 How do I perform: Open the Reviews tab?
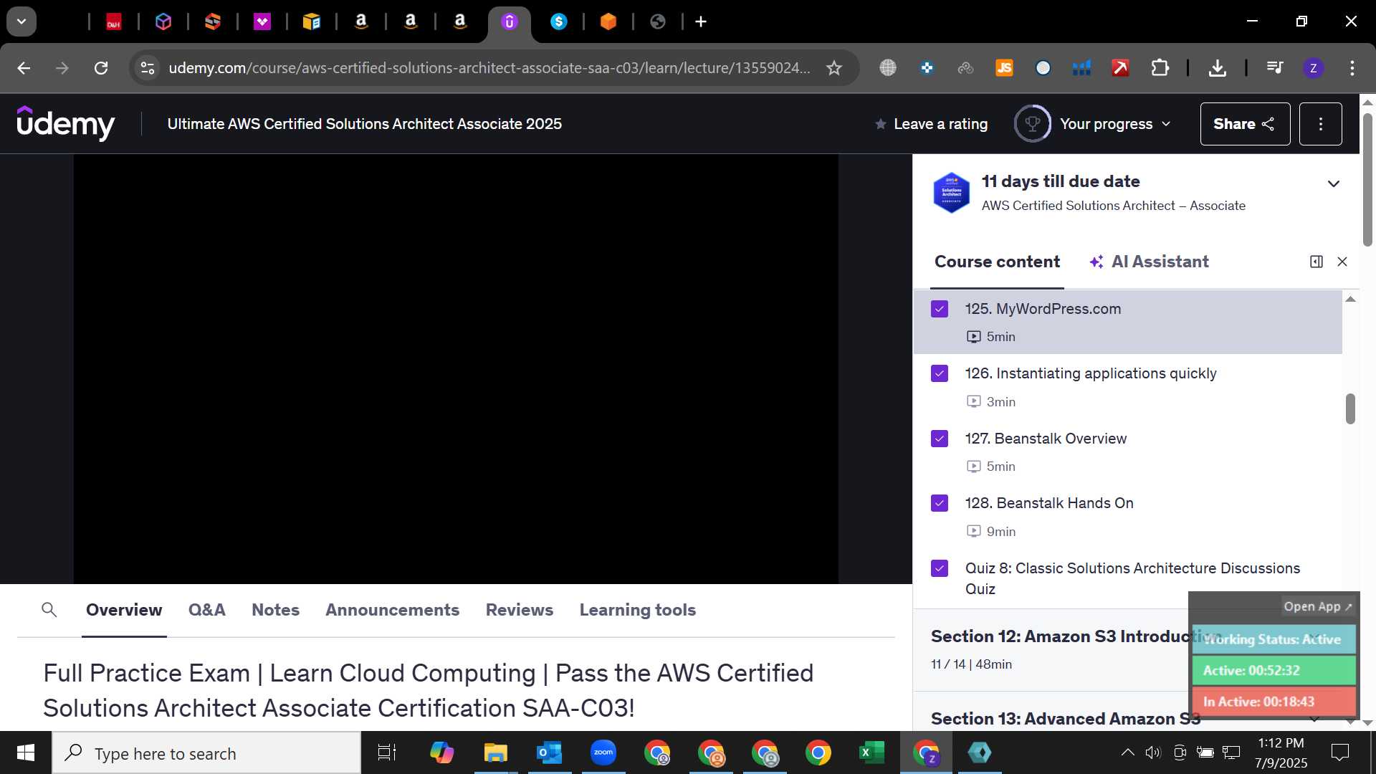click(x=520, y=610)
